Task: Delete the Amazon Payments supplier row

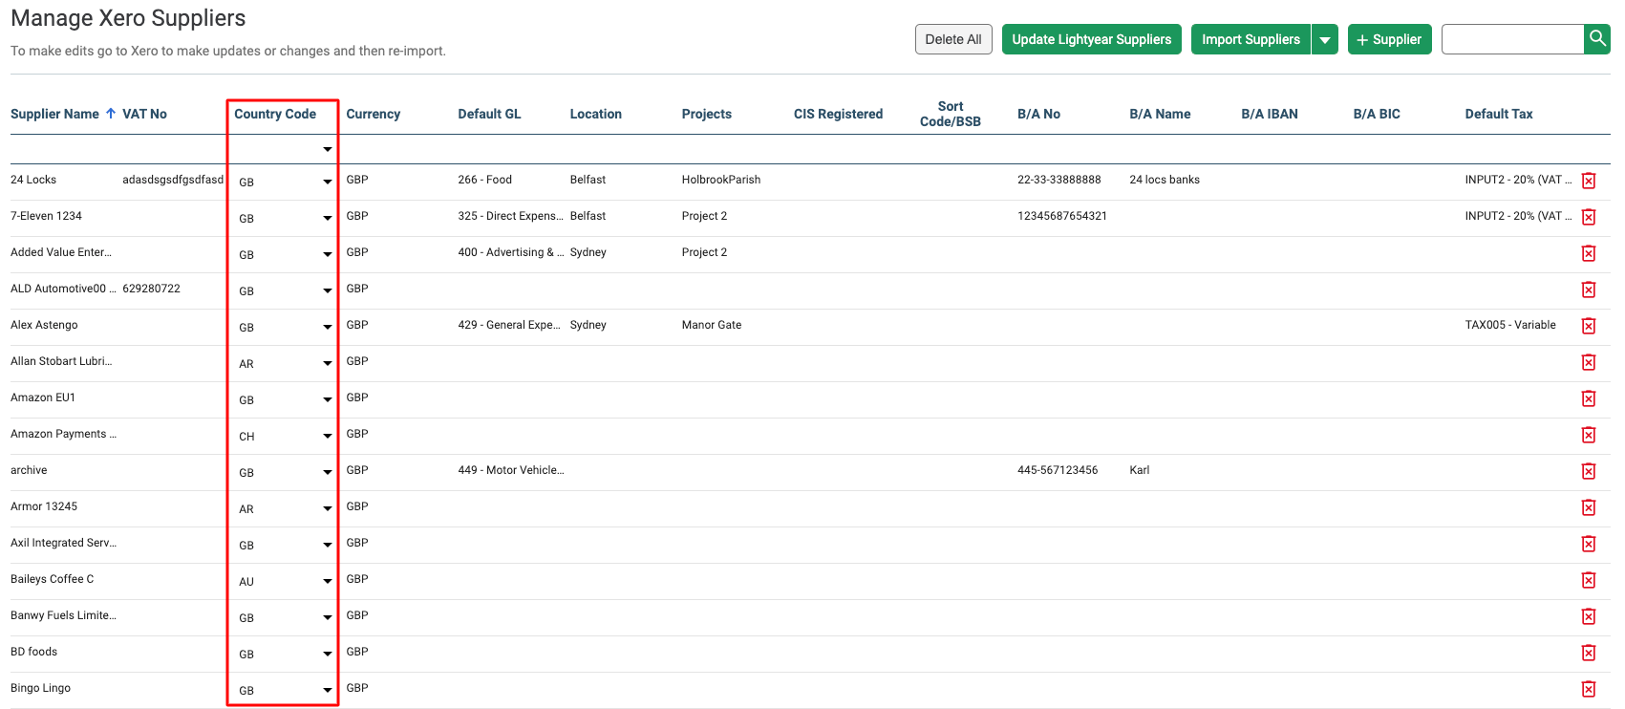Action: coord(1589,435)
